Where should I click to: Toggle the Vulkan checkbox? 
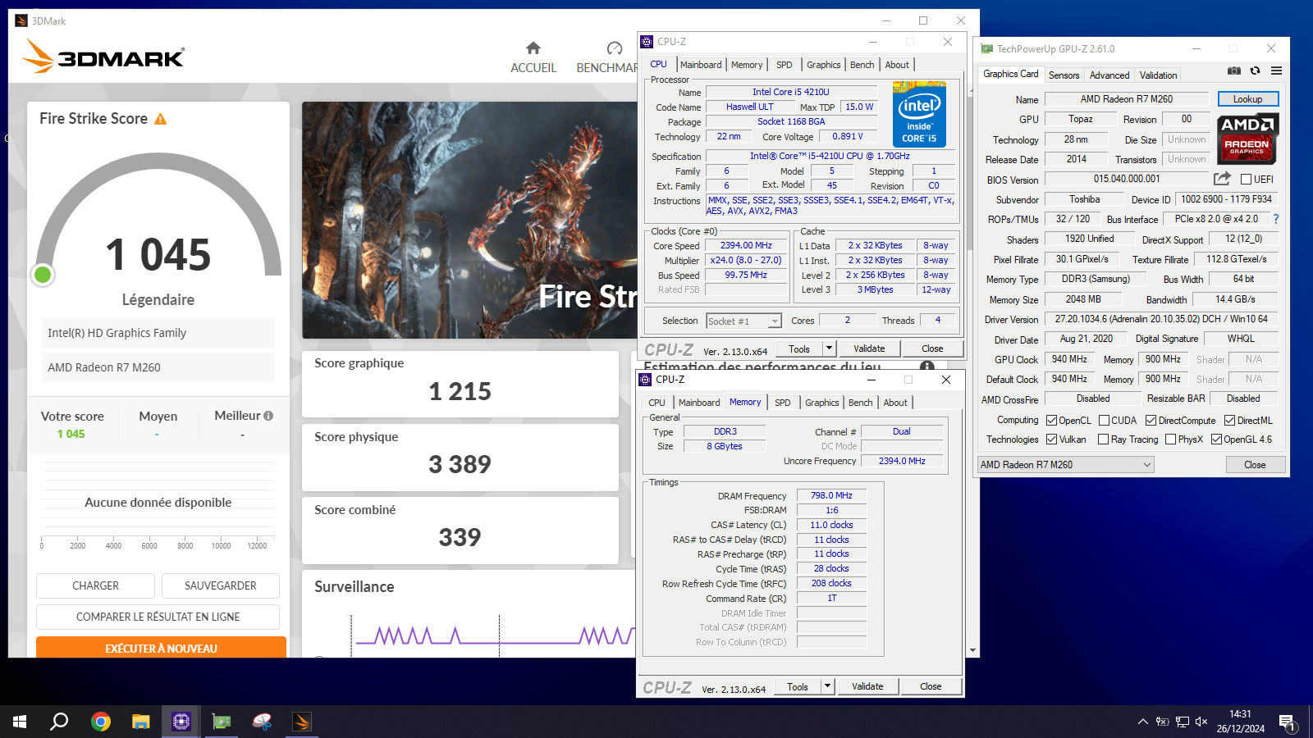(x=1051, y=439)
